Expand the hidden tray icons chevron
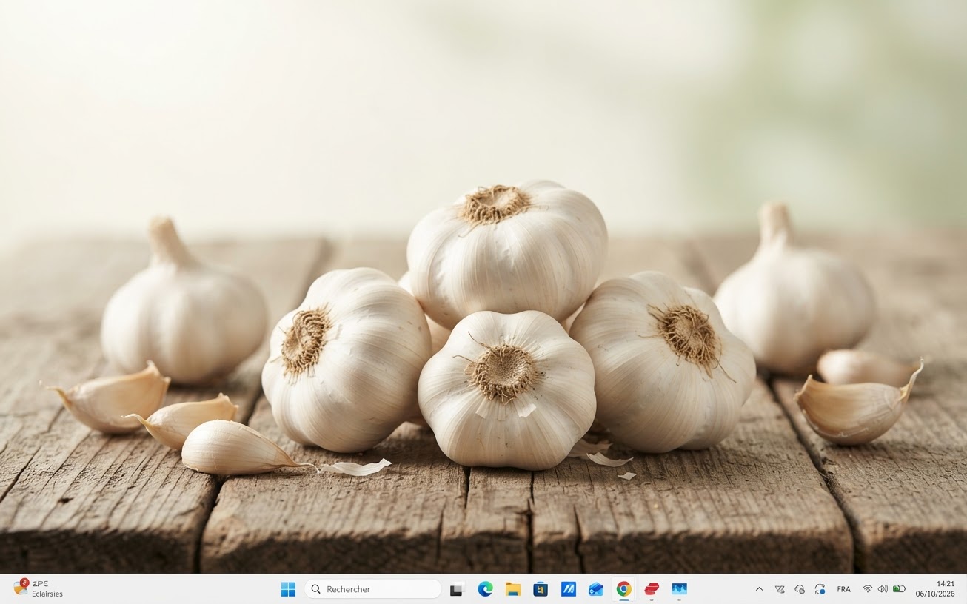The image size is (967, 604). [759, 589]
